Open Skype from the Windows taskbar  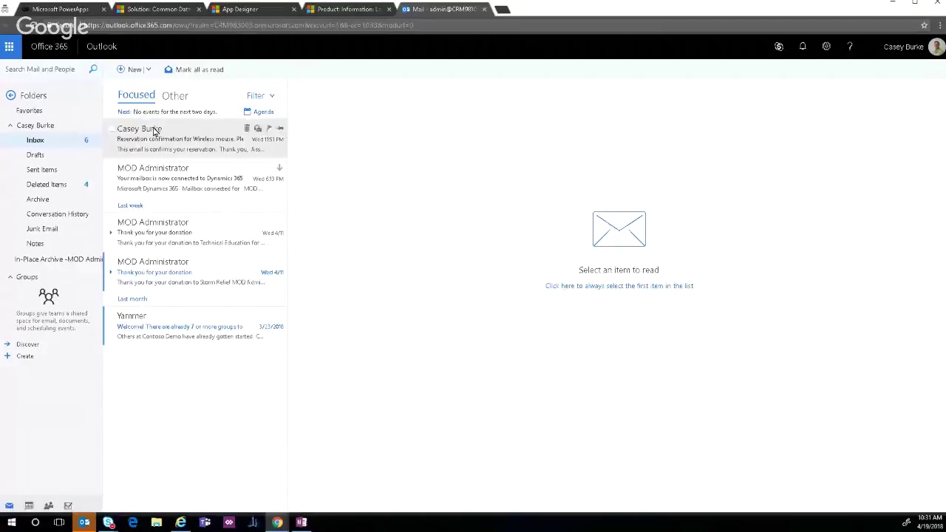pos(109,522)
